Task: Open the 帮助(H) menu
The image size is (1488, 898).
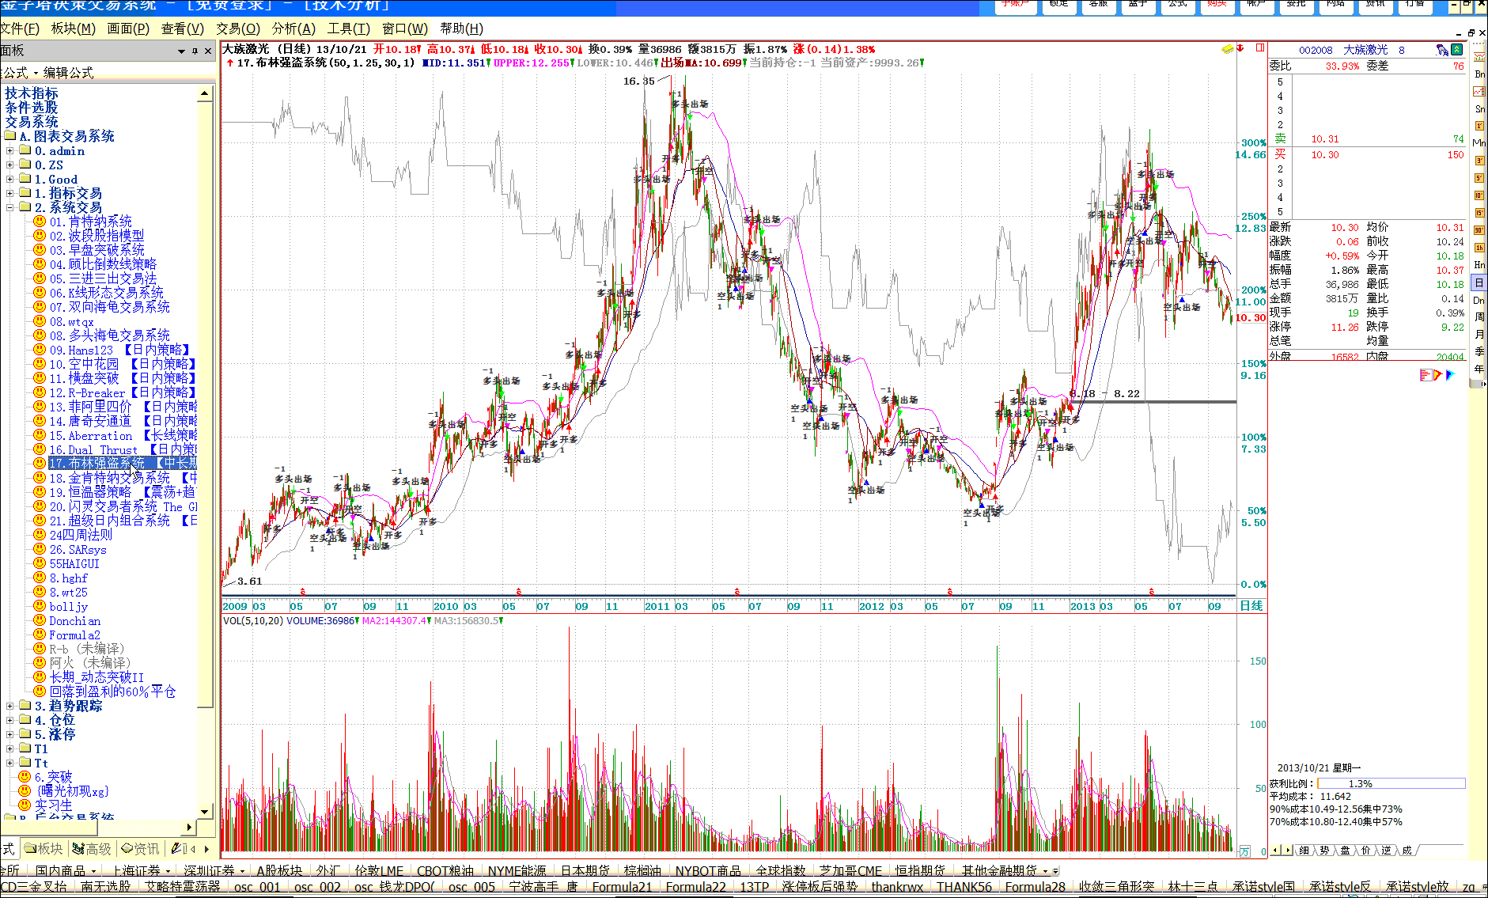Action: 461,28
